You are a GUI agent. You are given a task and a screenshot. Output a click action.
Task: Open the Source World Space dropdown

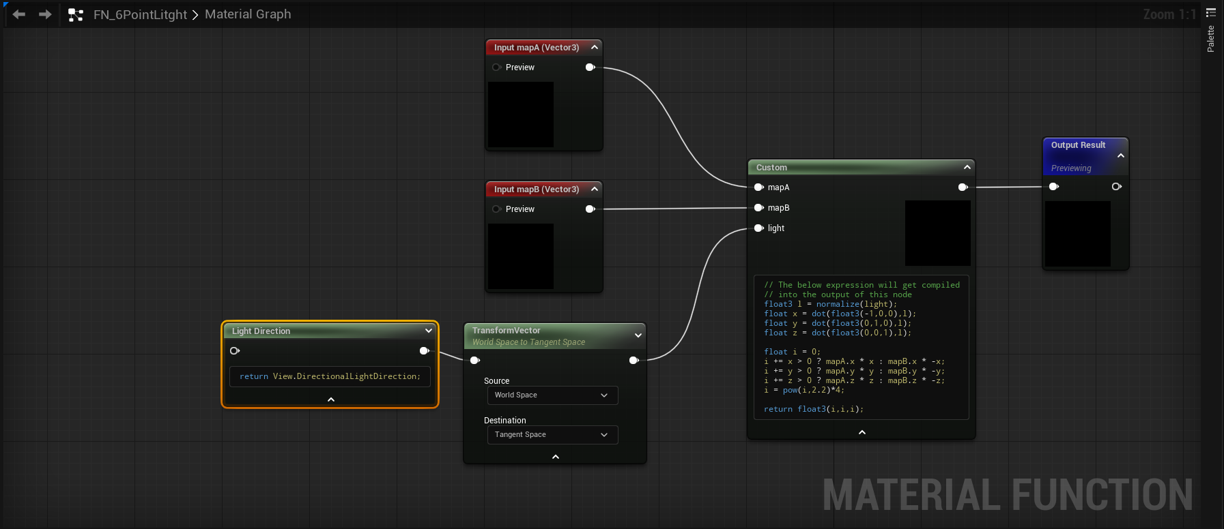[x=553, y=395]
